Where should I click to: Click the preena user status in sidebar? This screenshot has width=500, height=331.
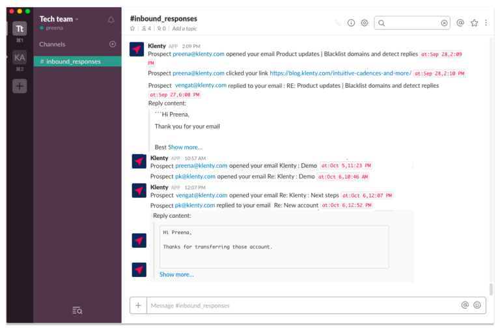(x=51, y=28)
